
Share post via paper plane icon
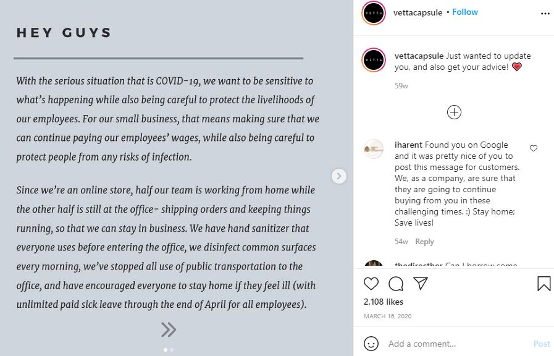coord(421,284)
